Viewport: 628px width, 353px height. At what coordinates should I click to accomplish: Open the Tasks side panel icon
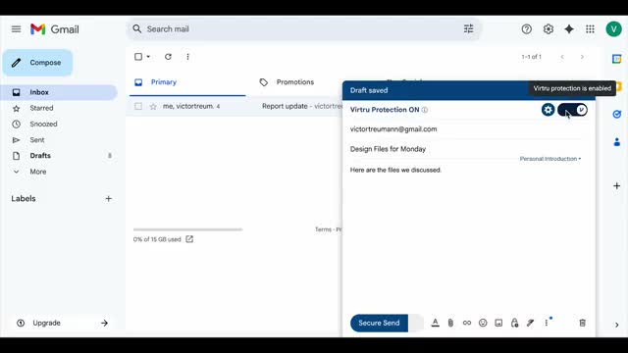click(617, 115)
